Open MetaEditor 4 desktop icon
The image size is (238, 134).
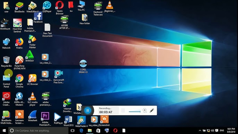point(32,7)
